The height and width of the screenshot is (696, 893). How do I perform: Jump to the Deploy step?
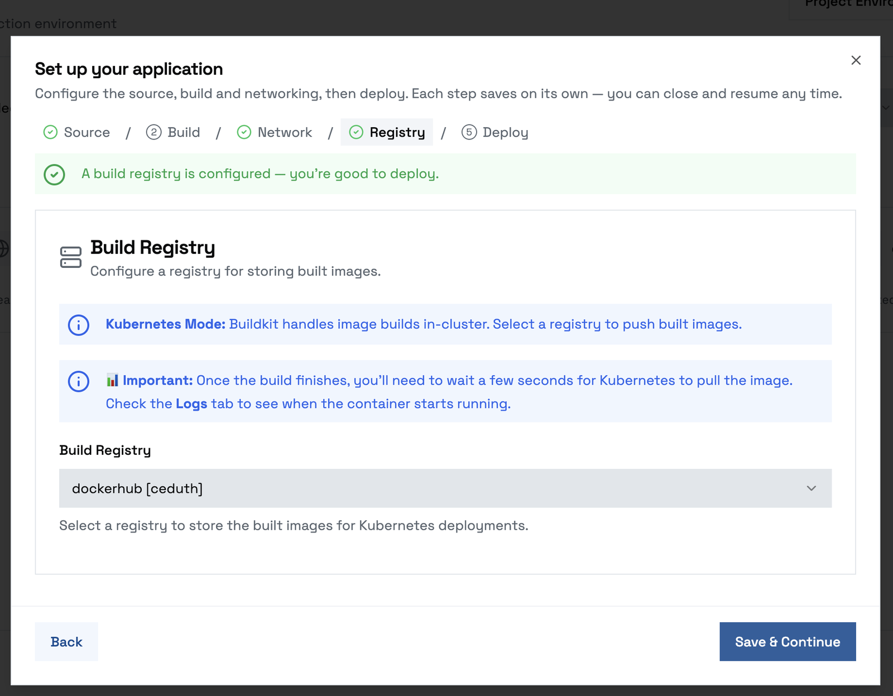point(494,132)
